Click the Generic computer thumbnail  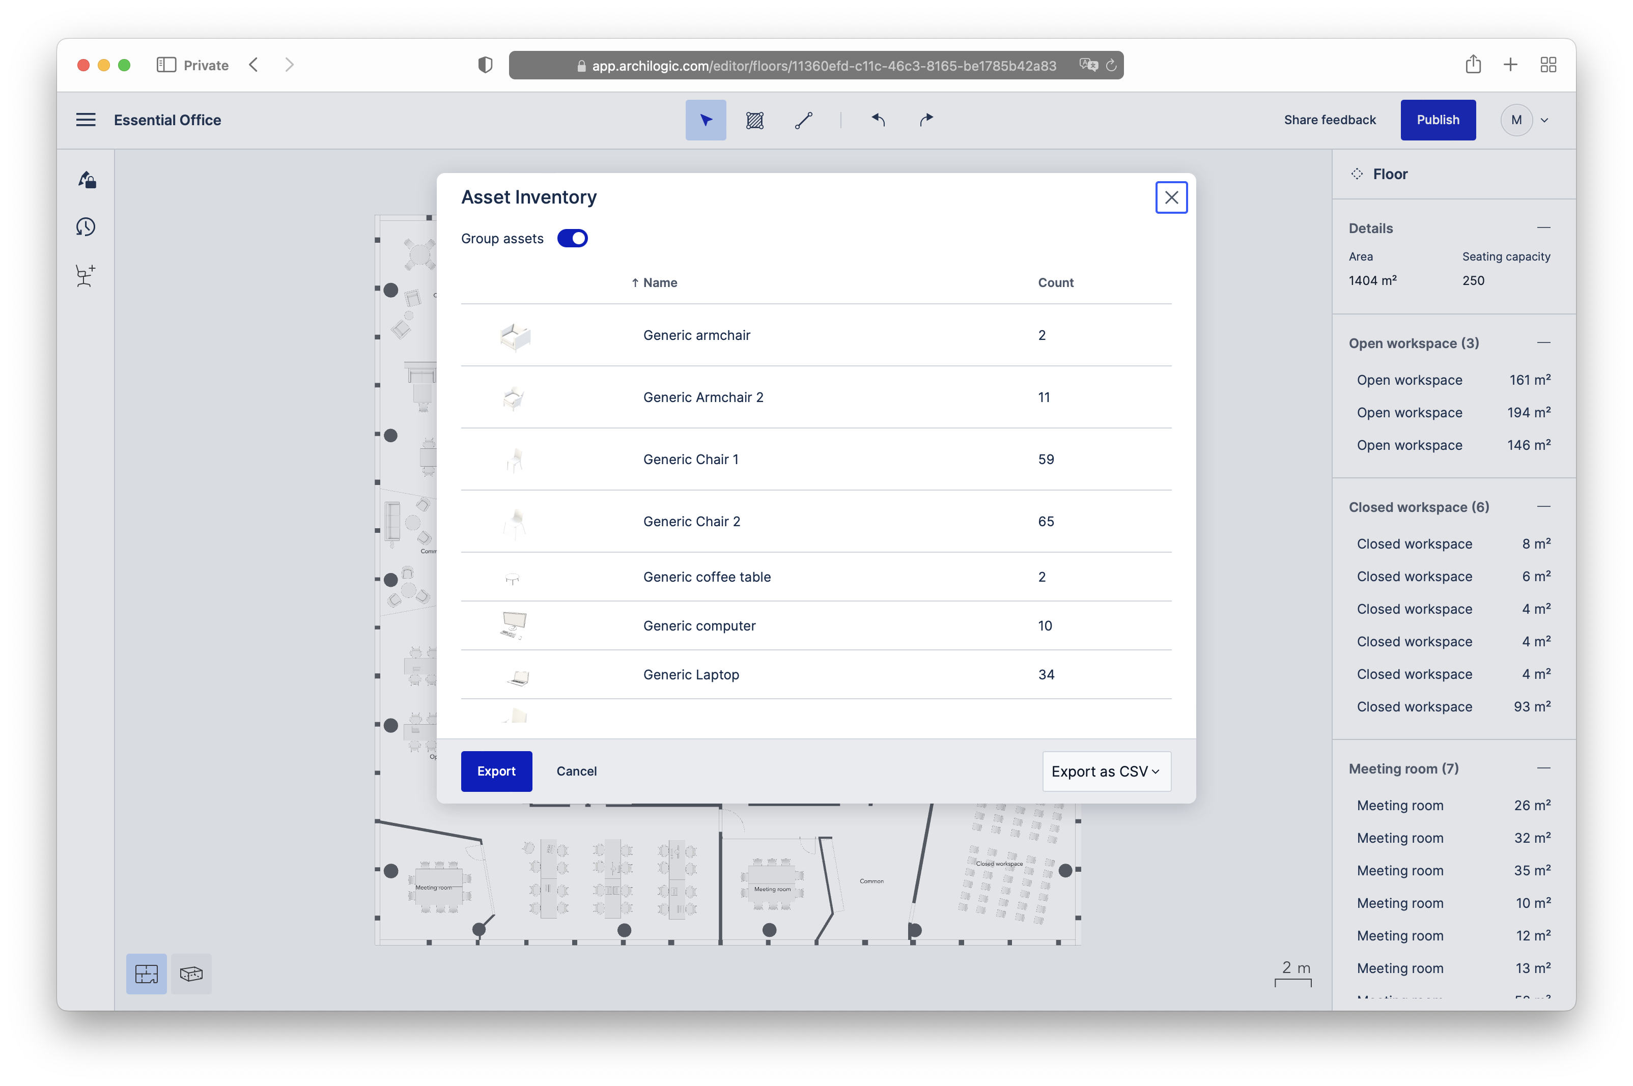tap(514, 625)
